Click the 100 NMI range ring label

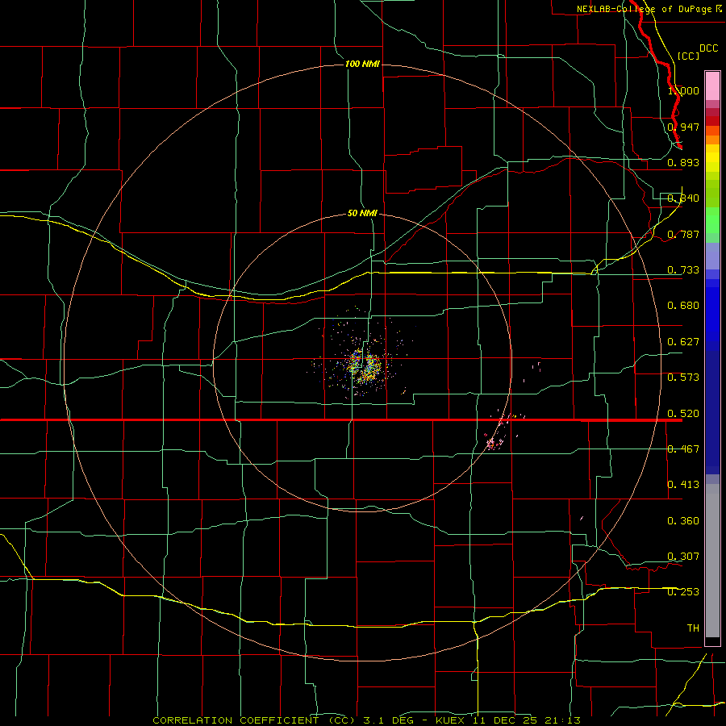362,64
